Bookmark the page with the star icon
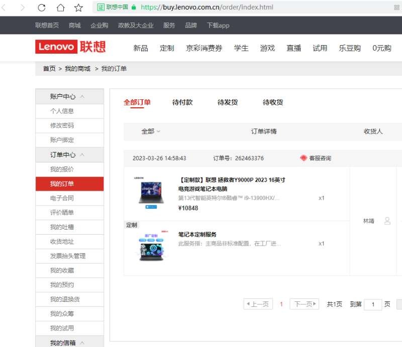This screenshot has width=402, height=347. tap(78, 8)
